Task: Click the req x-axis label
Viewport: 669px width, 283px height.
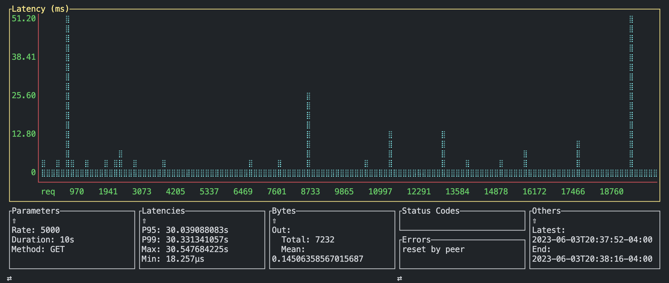Action: (x=48, y=192)
